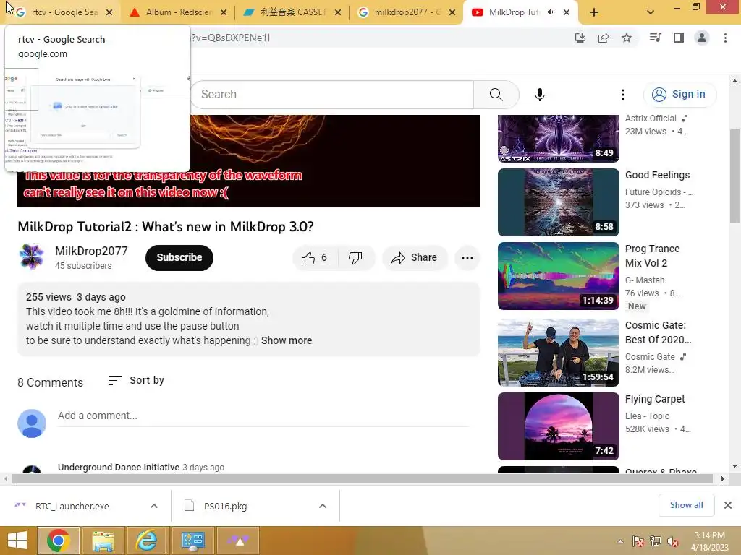Open the Prog Trance Mix Vol 2 thumbnail
This screenshot has height=555, width=741.
558,276
